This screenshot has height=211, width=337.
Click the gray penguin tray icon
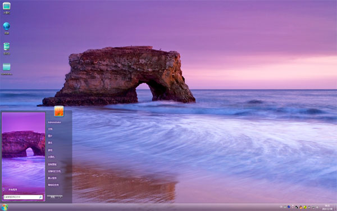[309, 207]
